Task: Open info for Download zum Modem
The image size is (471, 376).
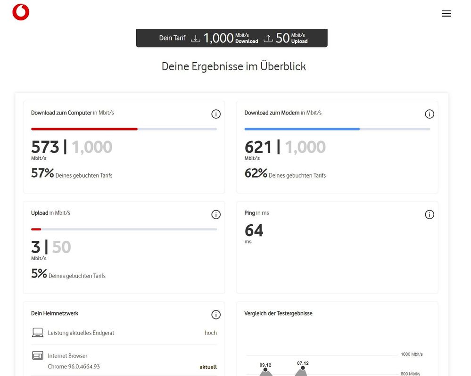Action: [x=430, y=114]
